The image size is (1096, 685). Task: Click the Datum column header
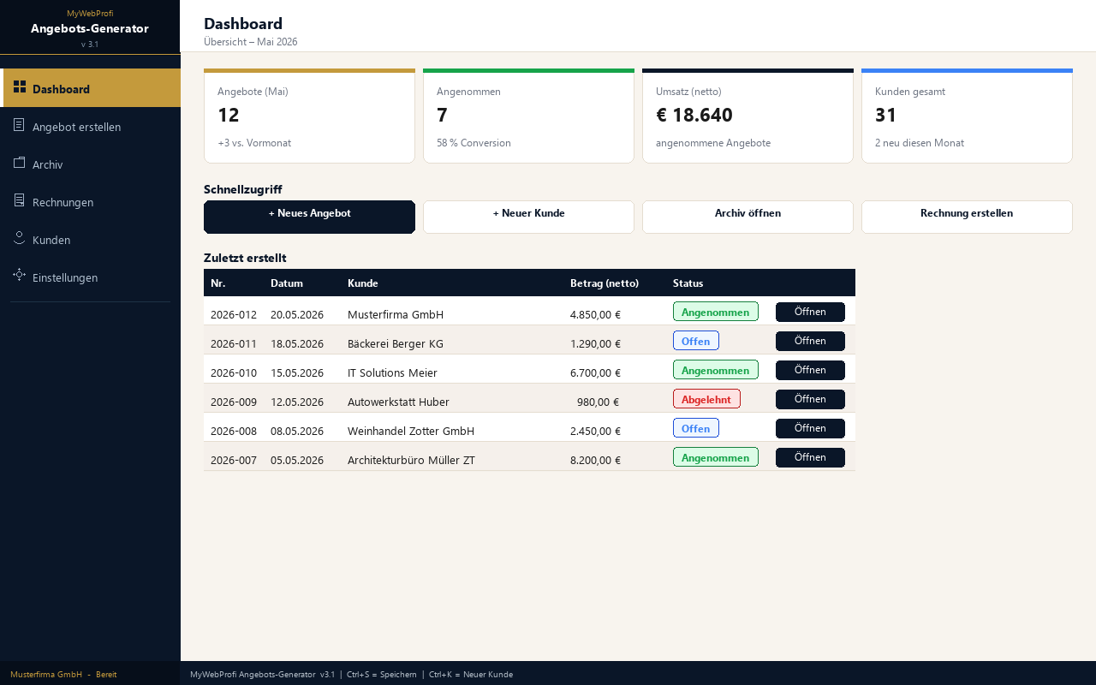tap(287, 283)
